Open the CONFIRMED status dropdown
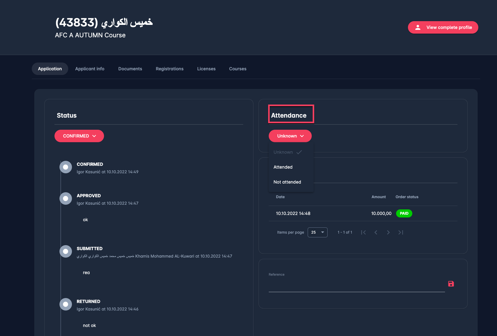The image size is (497, 336). point(79,136)
